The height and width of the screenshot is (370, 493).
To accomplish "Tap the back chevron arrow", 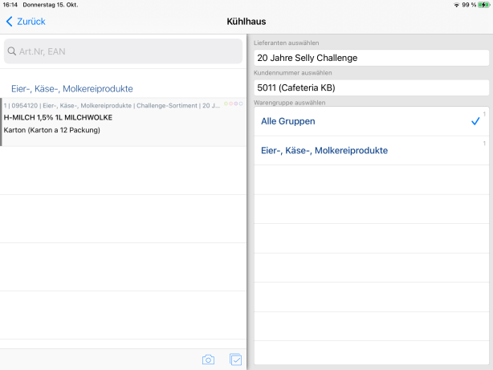I will (10, 22).
